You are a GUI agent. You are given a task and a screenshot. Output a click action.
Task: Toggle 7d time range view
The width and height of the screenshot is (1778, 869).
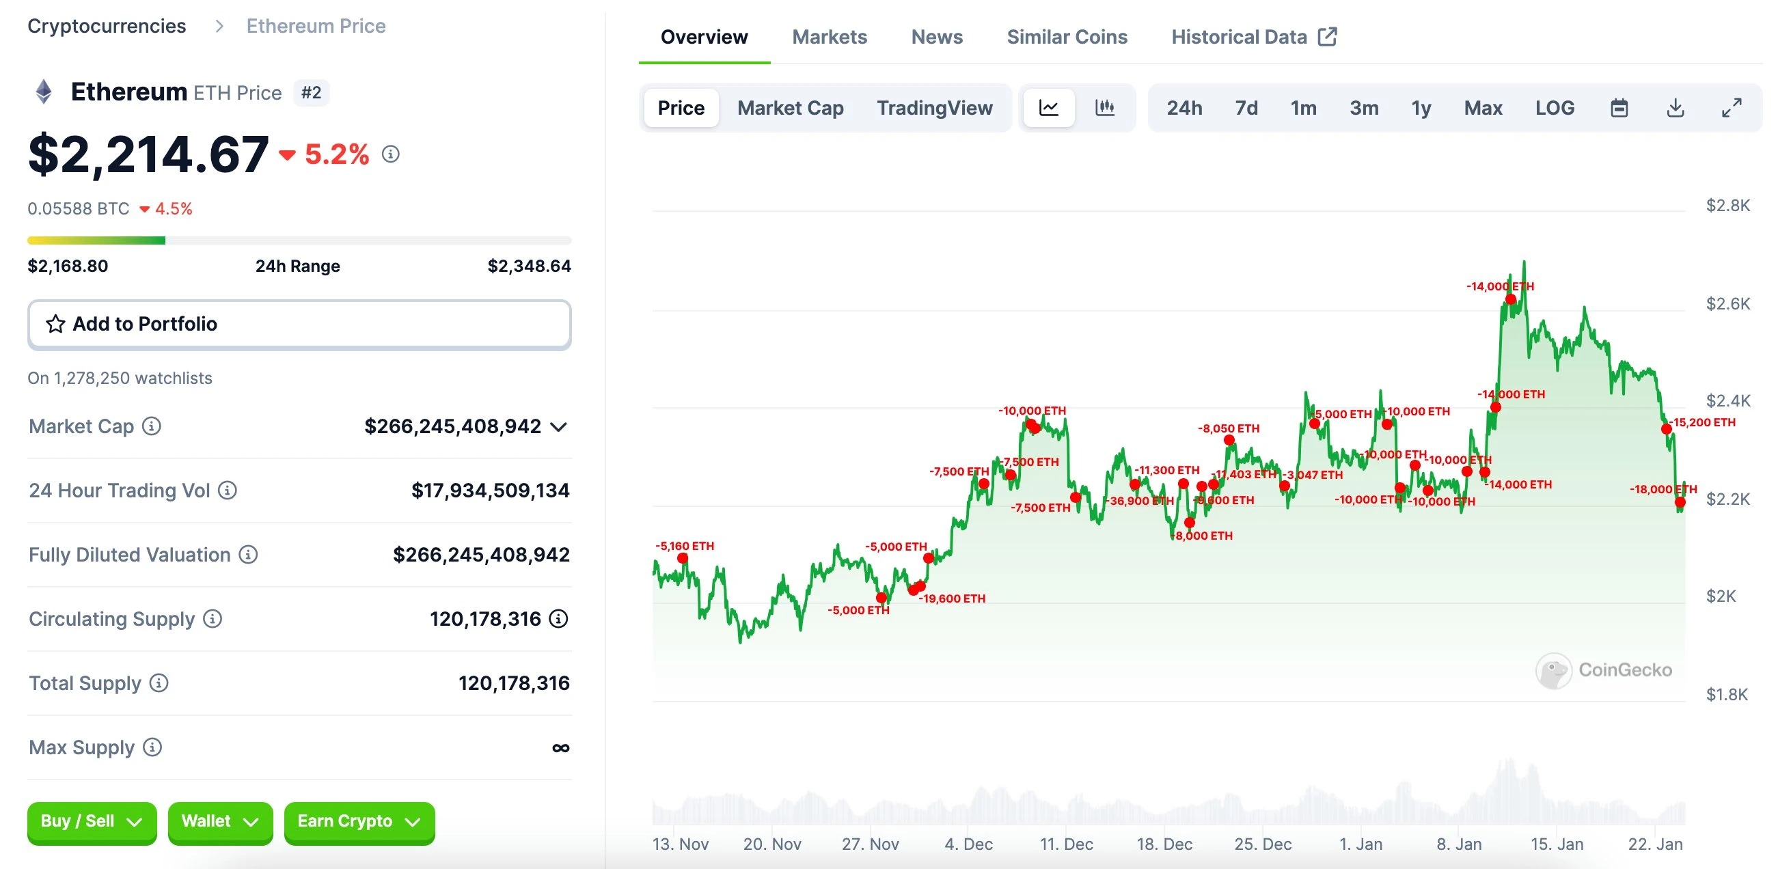point(1244,108)
